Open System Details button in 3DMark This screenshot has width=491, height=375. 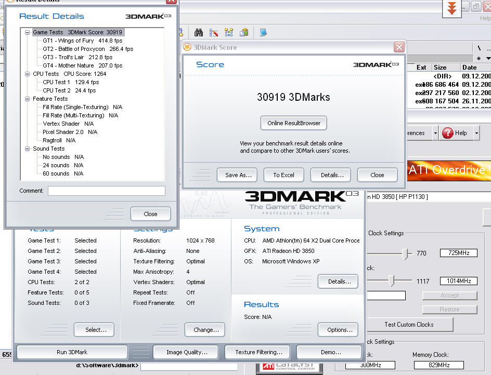tap(338, 282)
